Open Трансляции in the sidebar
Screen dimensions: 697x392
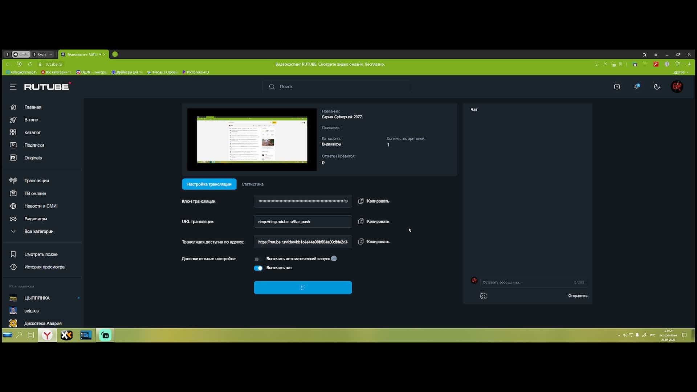36,180
